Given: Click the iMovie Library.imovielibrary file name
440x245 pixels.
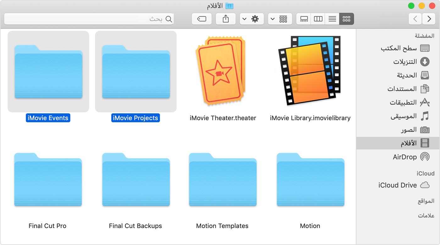Looking at the screenshot, I should [310, 118].
